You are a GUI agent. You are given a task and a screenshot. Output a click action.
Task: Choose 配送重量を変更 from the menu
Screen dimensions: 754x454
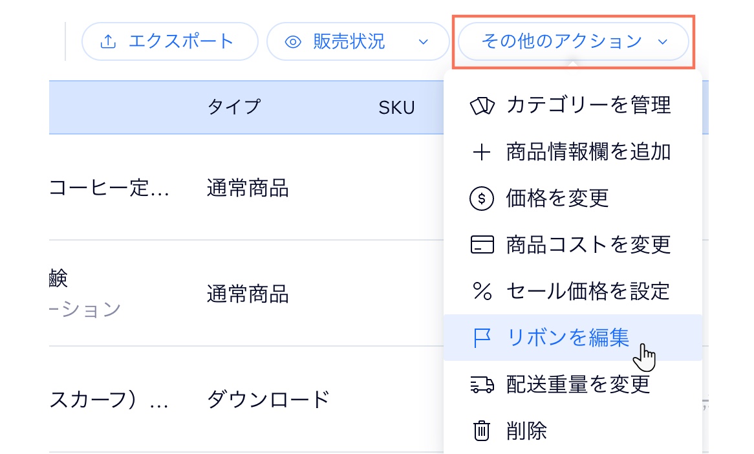pyautogui.click(x=577, y=385)
